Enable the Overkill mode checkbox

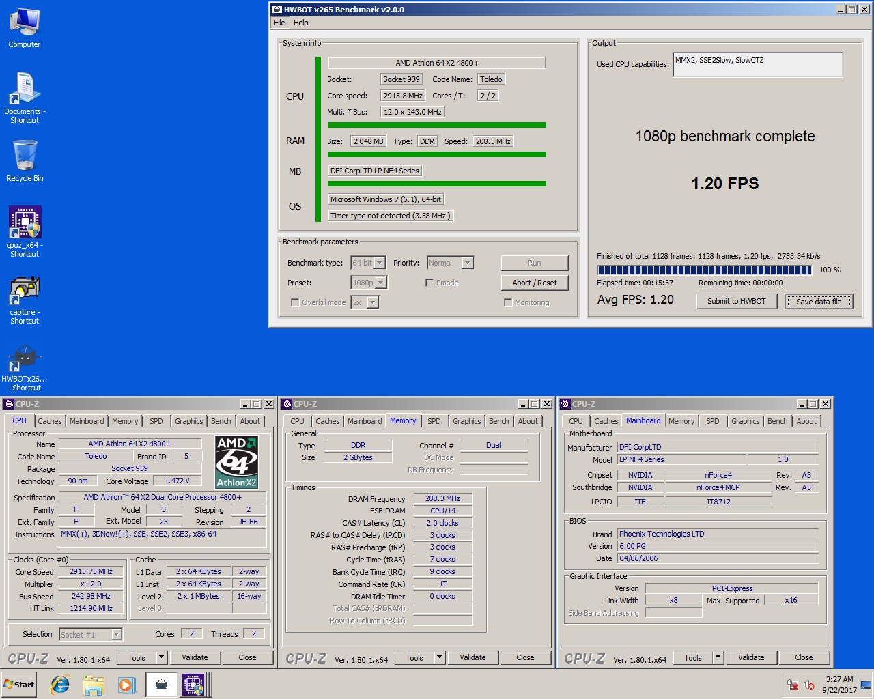(x=295, y=302)
